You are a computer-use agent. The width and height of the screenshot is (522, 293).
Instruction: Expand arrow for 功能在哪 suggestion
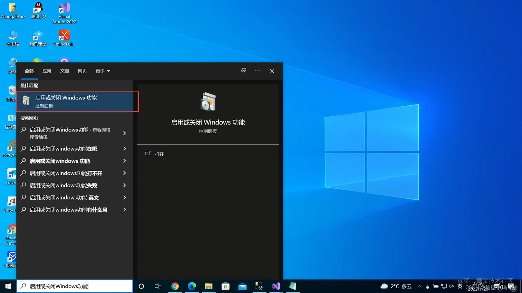tap(125, 149)
